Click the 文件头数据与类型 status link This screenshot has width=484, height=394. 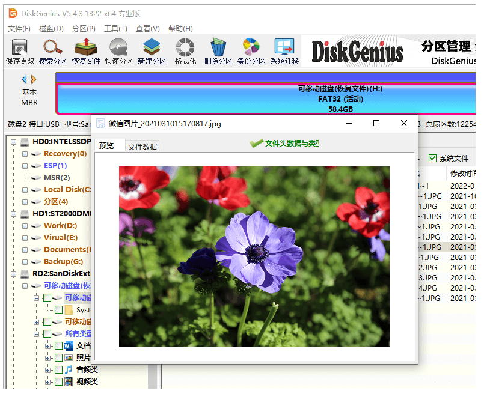pyautogui.click(x=285, y=144)
